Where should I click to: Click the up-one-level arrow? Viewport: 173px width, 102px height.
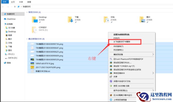15,7
